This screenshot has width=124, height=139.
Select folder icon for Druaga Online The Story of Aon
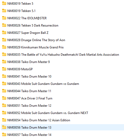(x=4, y=40)
